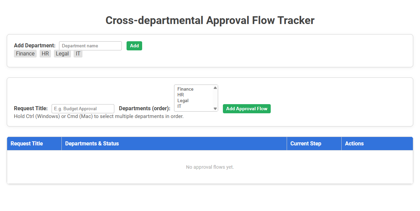Click the Current Step column header
The image size is (420, 211).
coord(305,143)
